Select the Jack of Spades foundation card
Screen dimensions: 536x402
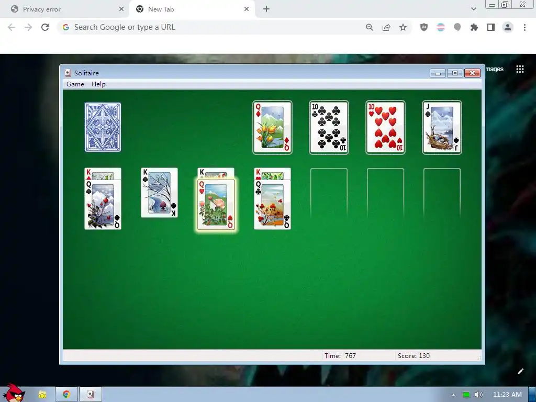tap(442, 128)
